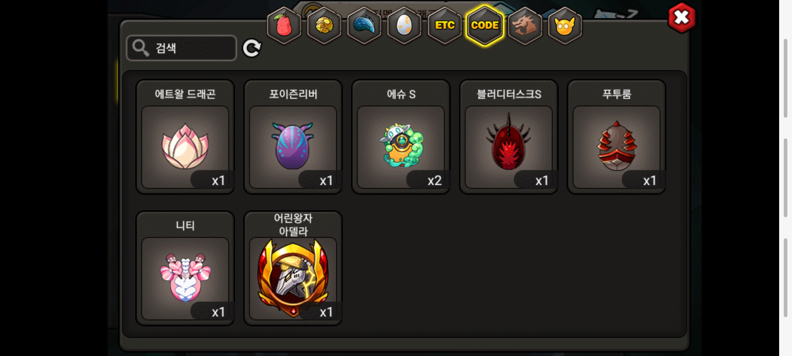Select the 에트왈 드래곤 pink lotus egg
Viewport: 792px width, 356px height.
185,137
